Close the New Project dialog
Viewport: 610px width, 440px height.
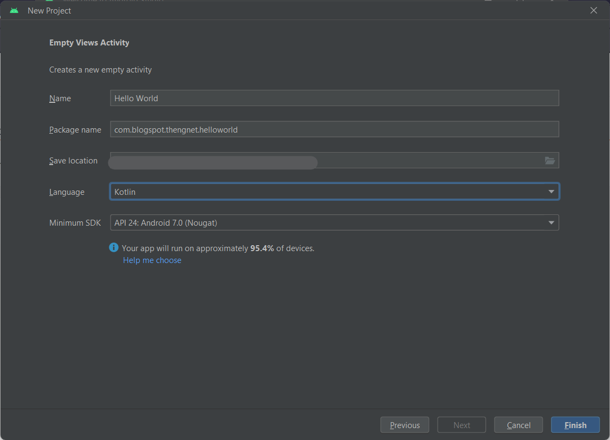tap(593, 10)
